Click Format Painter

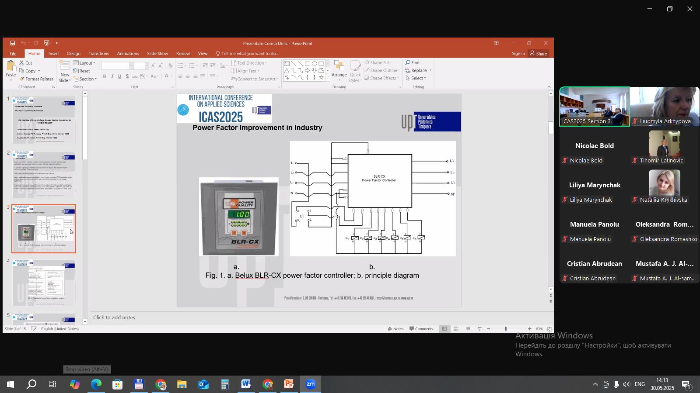pyautogui.click(x=36, y=79)
